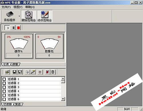Expand the 目标程序 dropdown arrow
The height and width of the screenshot is (111, 143).
tap(19, 16)
